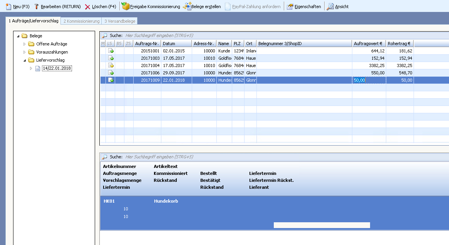Click LS status icon for order 20151001
This screenshot has width=449, height=245.
111,51
